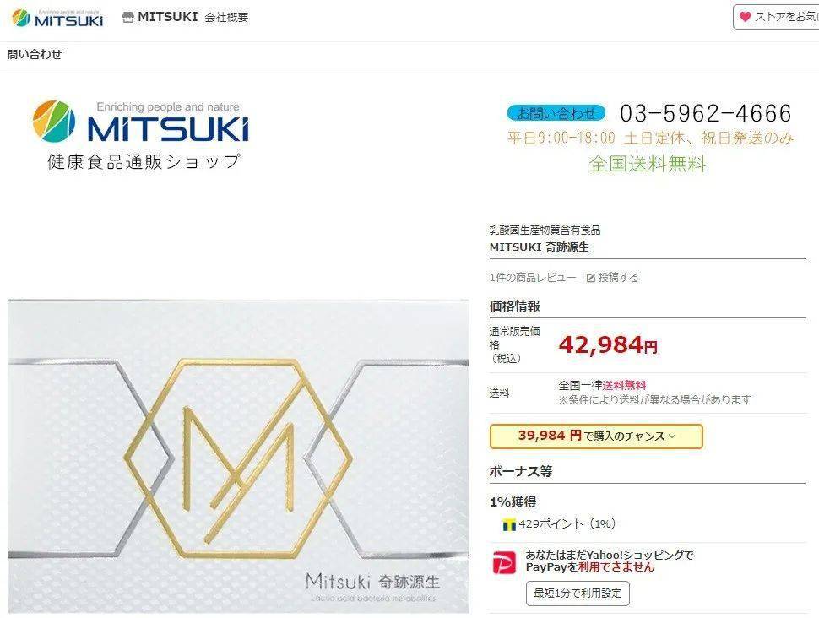
Task: Expand the 39,984円で購入のチャンス dropdown
Action: pos(596,436)
